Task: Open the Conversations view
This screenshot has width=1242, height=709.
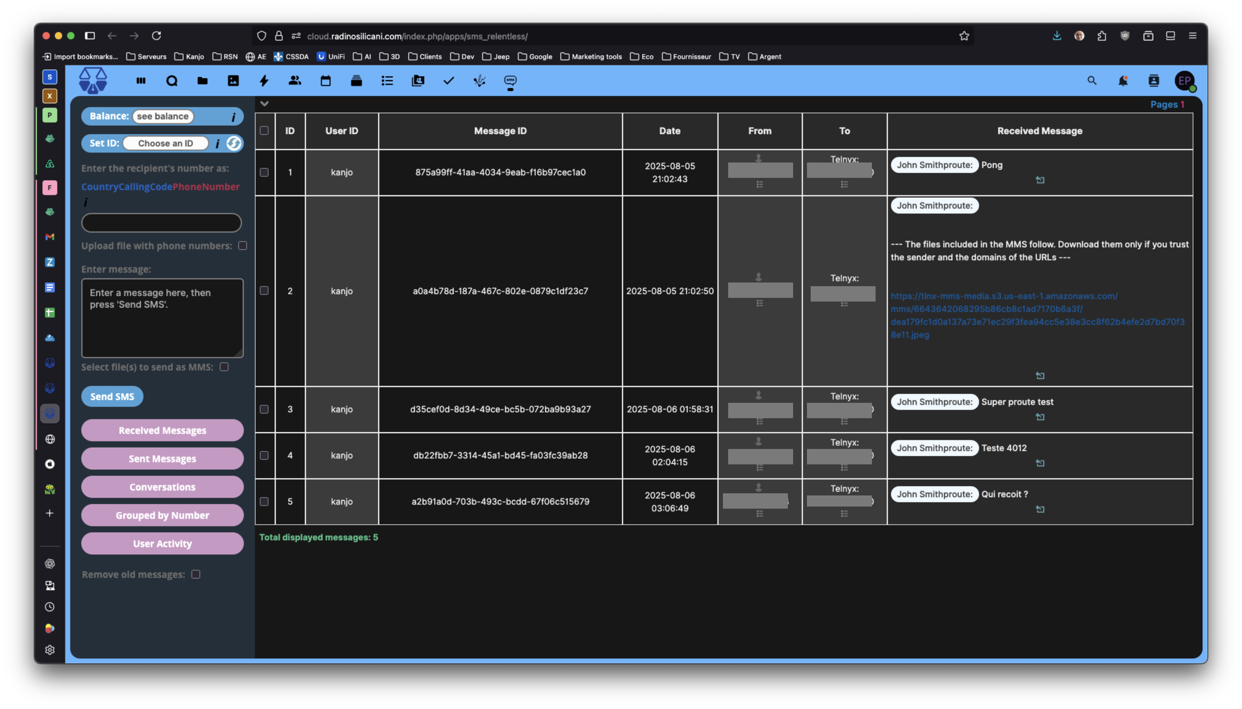Action: click(162, 487)
